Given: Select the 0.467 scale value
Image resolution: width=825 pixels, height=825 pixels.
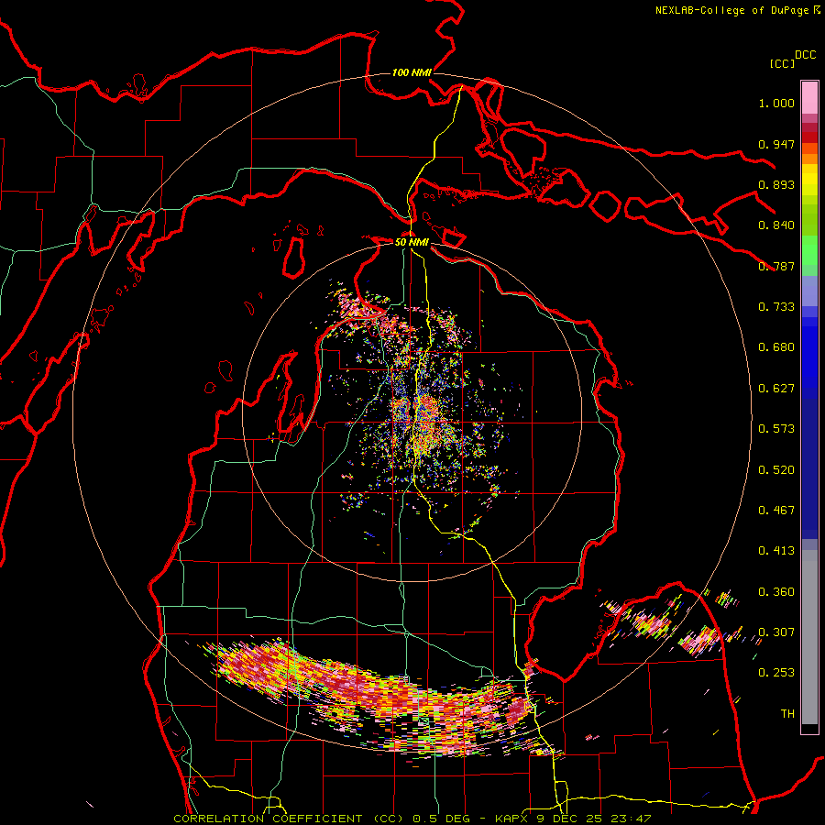Looking at the screenshot, I should (x=776, y=511).
